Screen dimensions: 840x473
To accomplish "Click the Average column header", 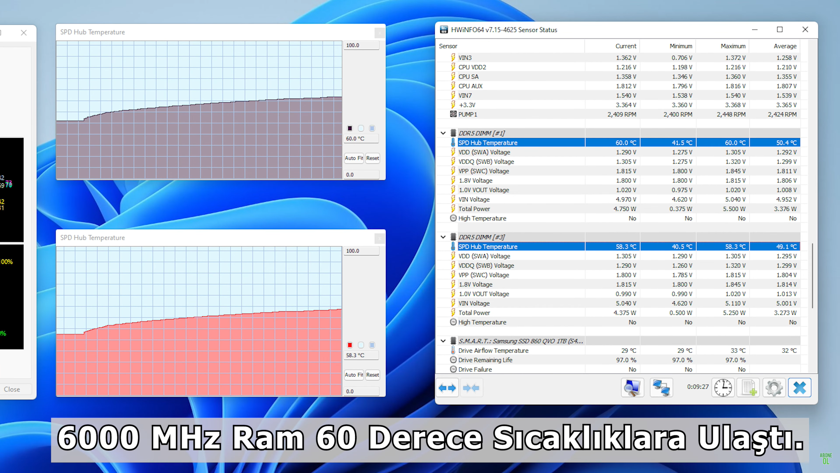I will coord(775,46).
